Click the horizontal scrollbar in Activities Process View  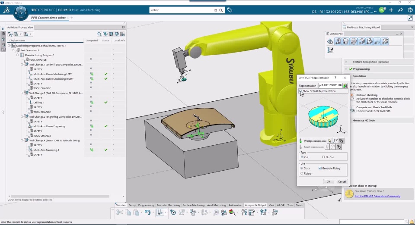click(60, 196)
